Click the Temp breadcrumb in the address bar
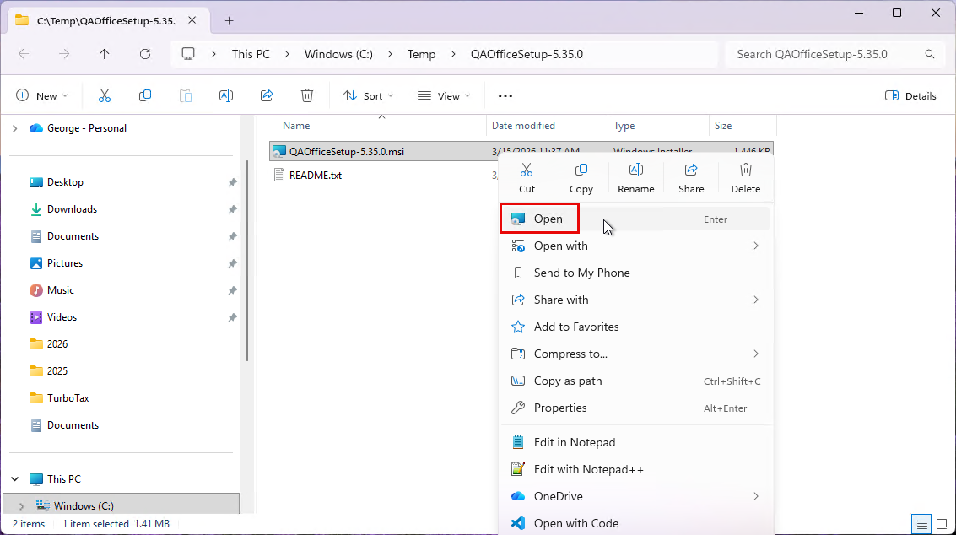The image size is (956, 535). click(421, 54)
